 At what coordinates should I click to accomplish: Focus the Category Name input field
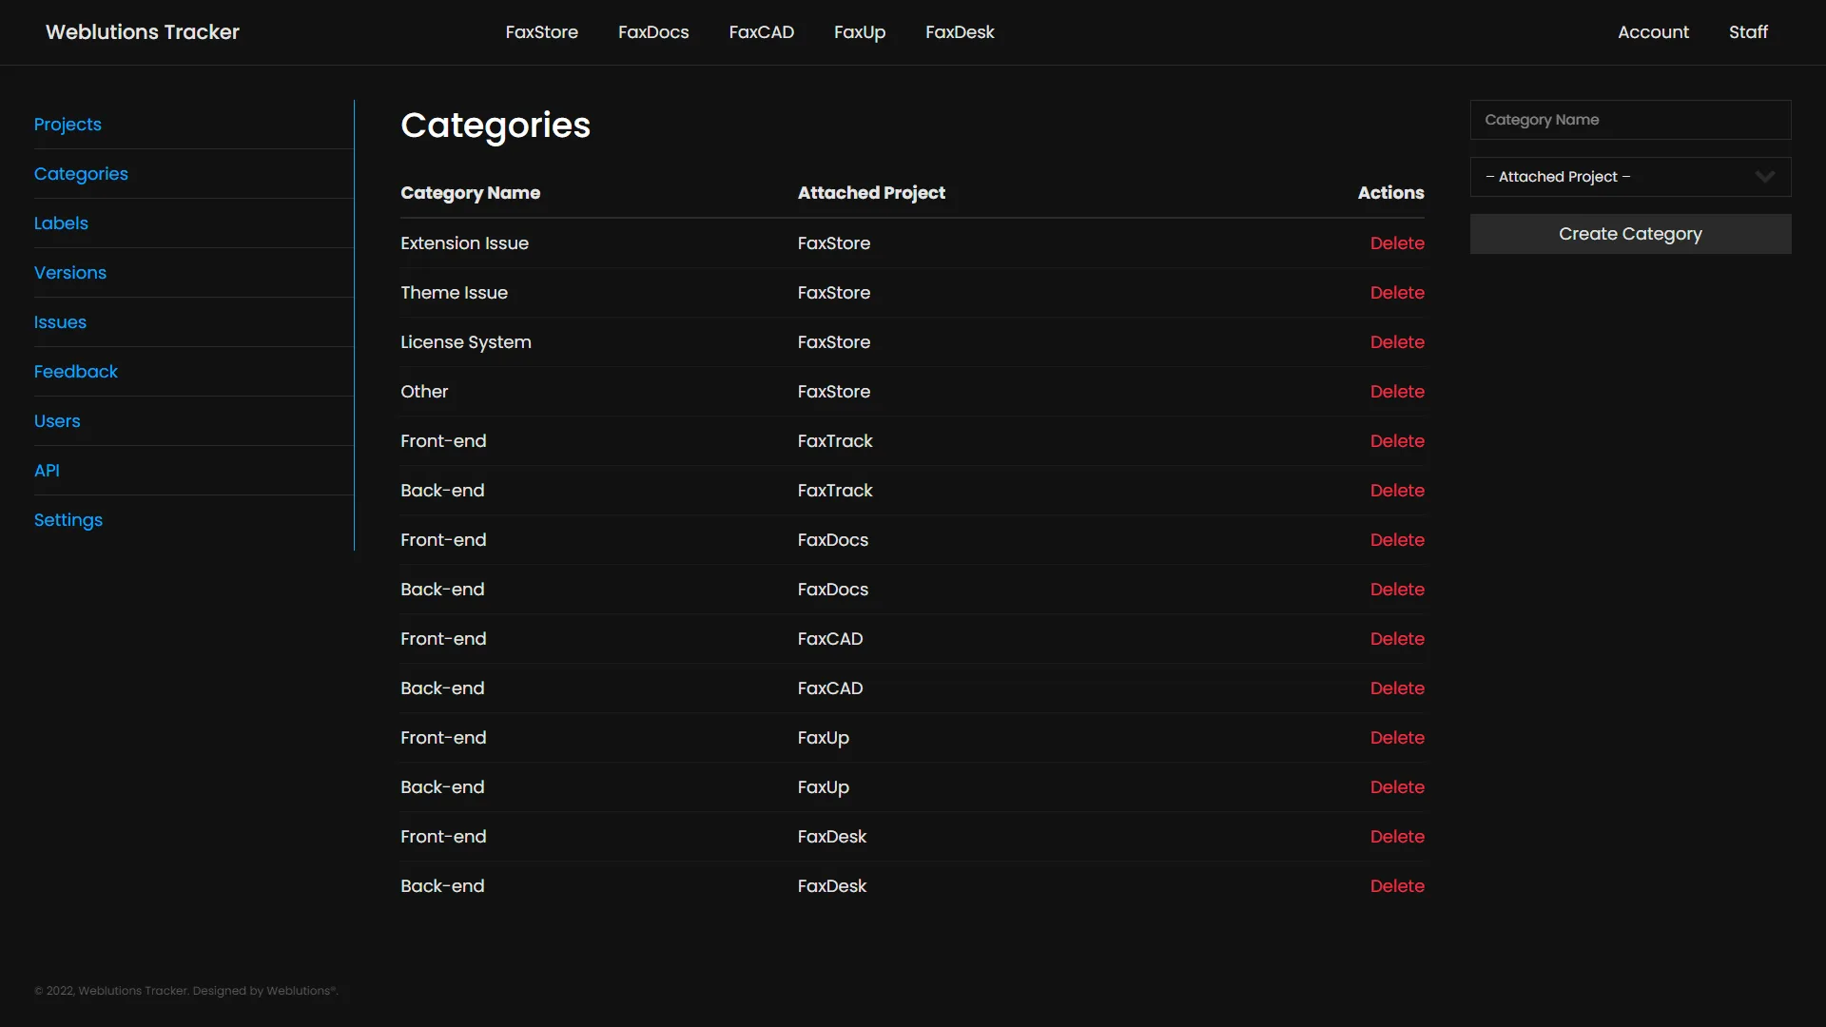[1629, 119]
